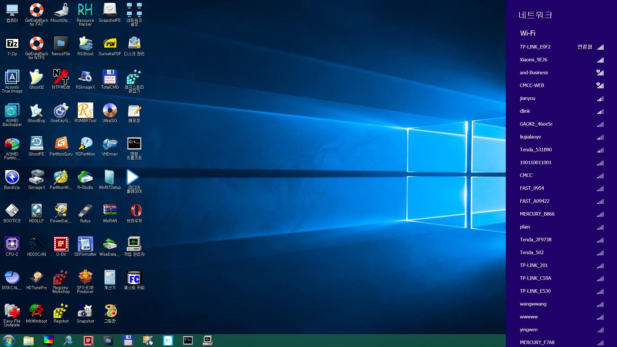The height and width of the screenshot is (347, 617).
Task: Select the dlink Wi-Fi network
Action: point(561,111)
